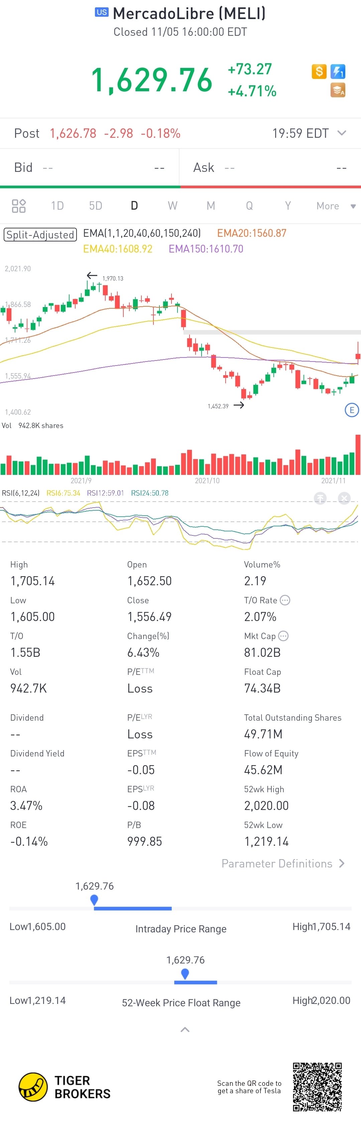The image size is (361, 1130).
Task: Tap the blue lightning bolt icon
Action: (338, 71)
